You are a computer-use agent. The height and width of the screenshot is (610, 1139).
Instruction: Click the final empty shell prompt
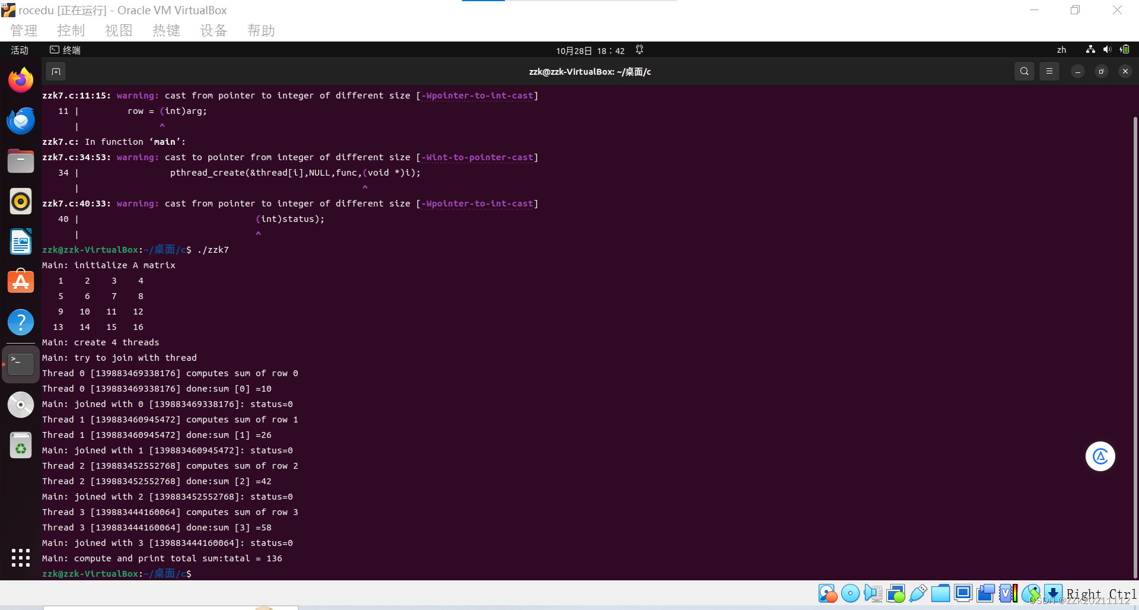click(117, 574)
